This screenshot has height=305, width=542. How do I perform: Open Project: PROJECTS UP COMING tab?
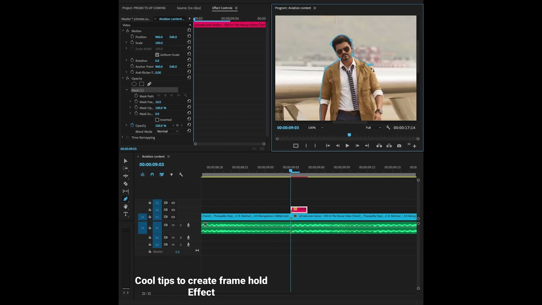(x=144, y=8)
